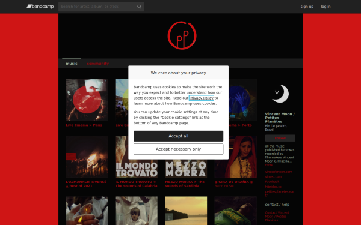The image size is (361, 225).
Task: Click L'ALMANACH INVERSE best of 2021 title
Action: point(86,184)
